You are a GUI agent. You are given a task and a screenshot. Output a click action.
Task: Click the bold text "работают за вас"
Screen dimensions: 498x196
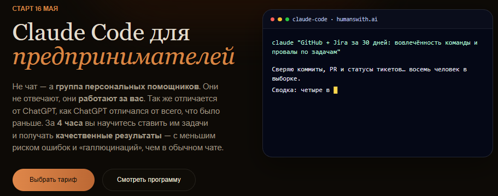pos(112,99)
